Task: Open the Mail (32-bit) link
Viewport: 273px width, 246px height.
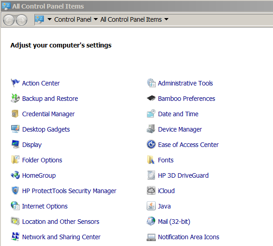Action: point(174,222)
